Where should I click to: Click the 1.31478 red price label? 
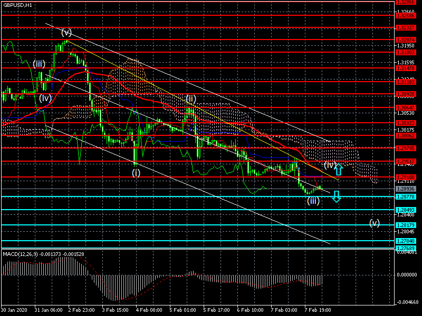point(406,68)
